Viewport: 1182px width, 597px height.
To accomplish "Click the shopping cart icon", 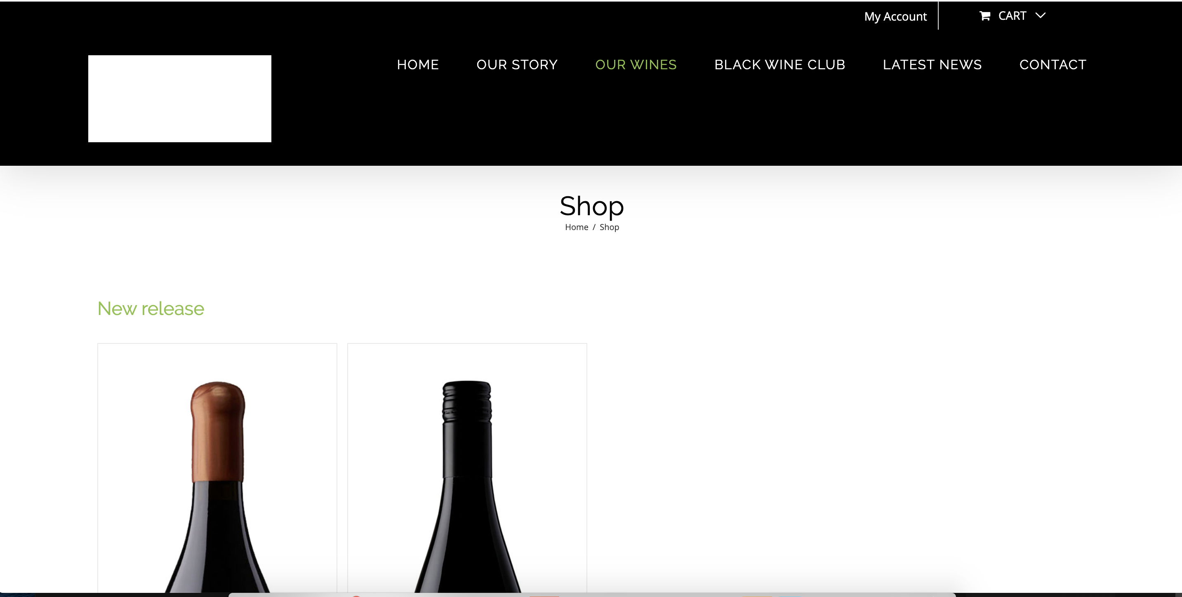I will 985,16.
